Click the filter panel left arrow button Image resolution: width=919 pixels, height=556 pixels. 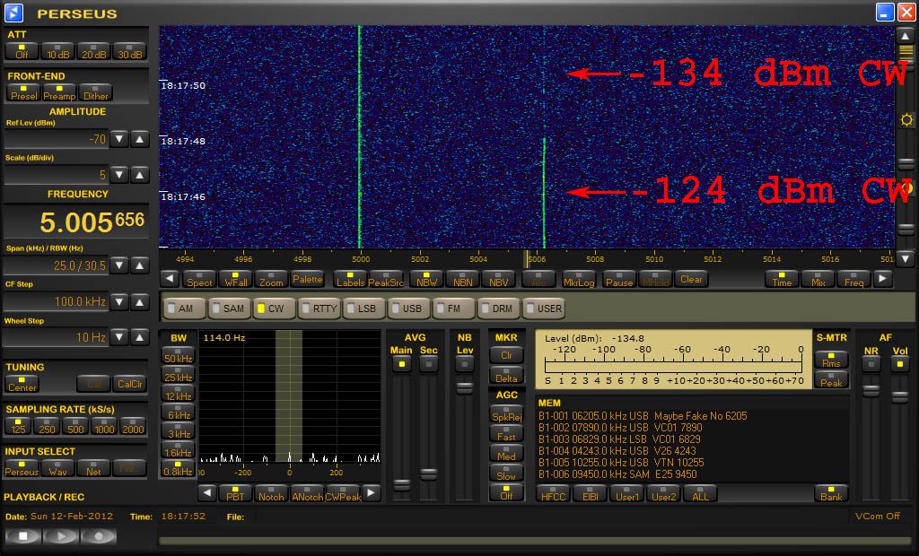tap(207, 492)
